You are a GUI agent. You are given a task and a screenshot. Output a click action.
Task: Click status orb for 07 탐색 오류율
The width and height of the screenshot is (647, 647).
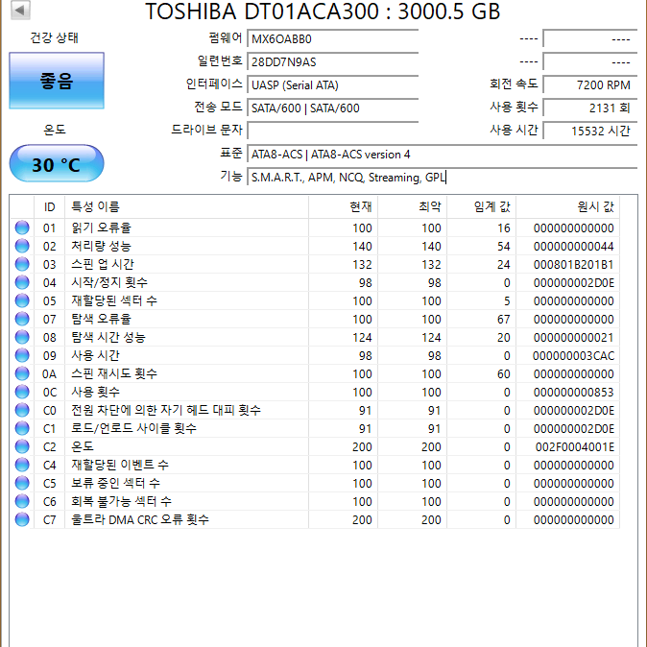coord(22,319)
